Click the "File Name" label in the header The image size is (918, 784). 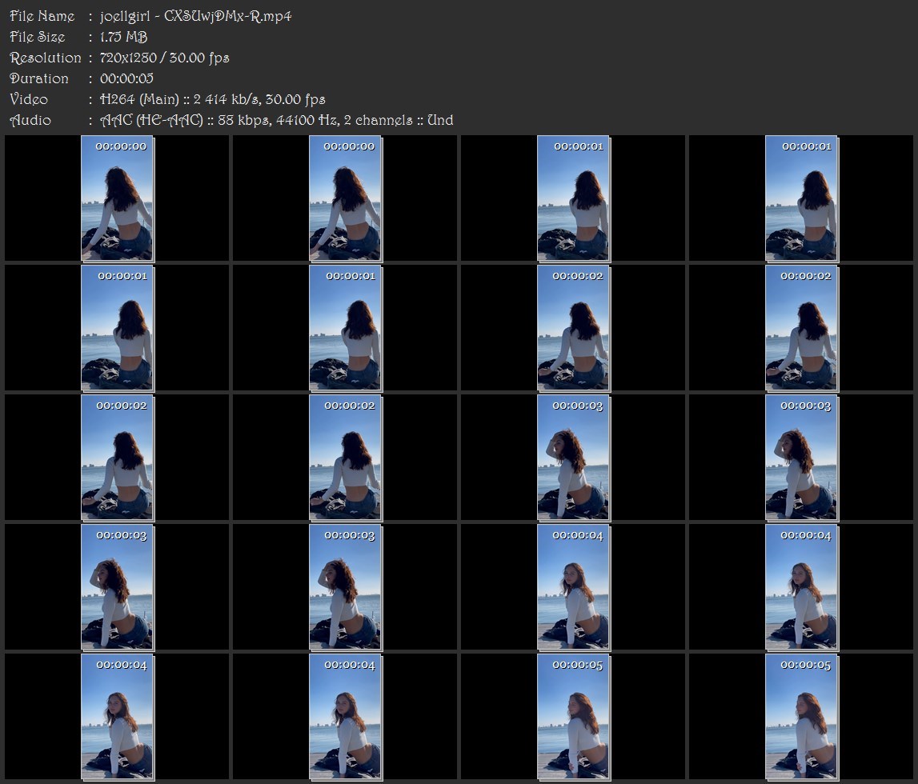(42, 16)
